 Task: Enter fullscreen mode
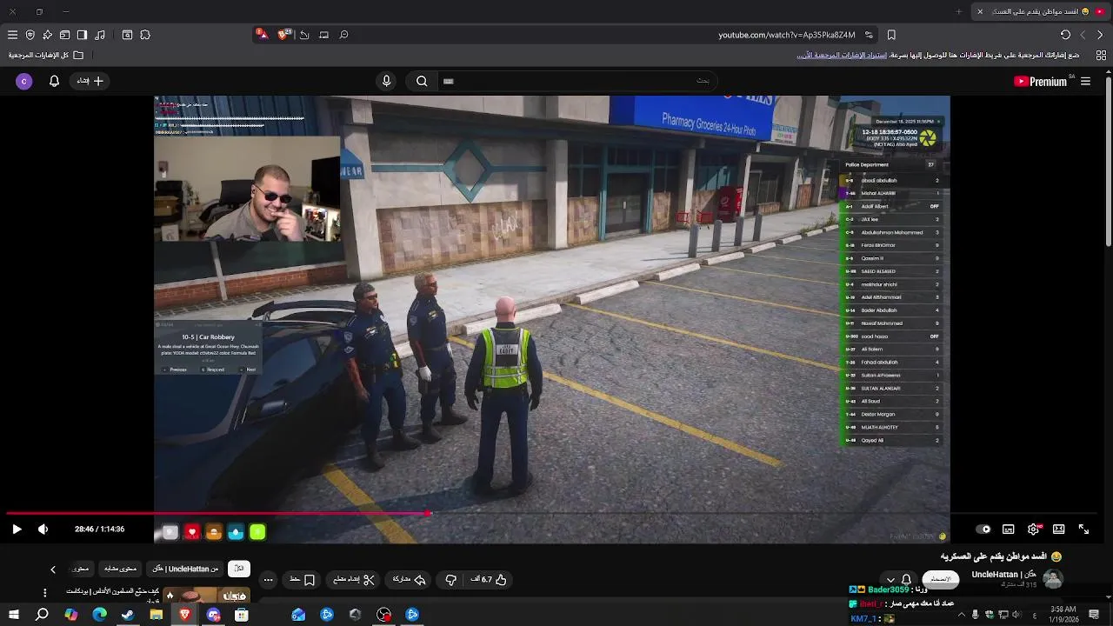click(1084, 529)
